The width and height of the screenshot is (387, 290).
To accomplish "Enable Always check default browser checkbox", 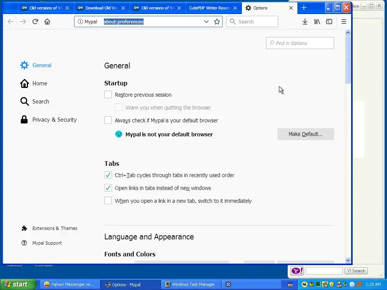I will 108,120.
